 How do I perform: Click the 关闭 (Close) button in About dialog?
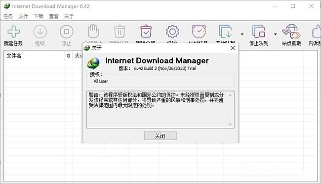pos(160,136)
